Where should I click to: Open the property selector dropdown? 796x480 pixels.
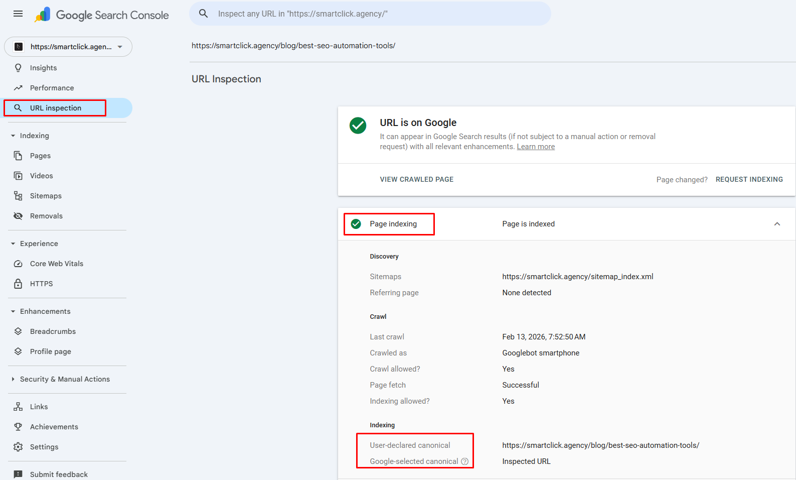coord(68,47)
